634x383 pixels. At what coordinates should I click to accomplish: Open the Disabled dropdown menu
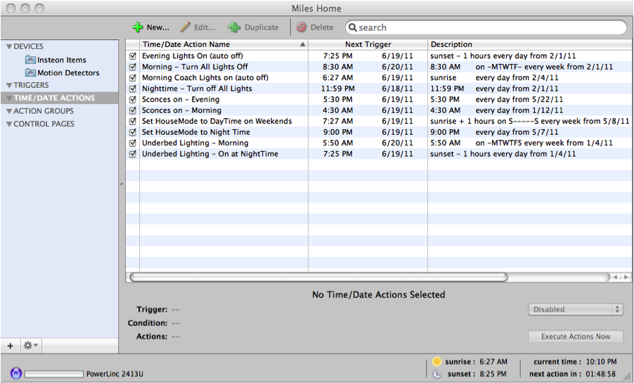coord(575,309)
